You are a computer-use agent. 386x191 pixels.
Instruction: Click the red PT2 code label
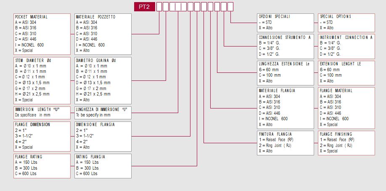[x=145, y=7]
